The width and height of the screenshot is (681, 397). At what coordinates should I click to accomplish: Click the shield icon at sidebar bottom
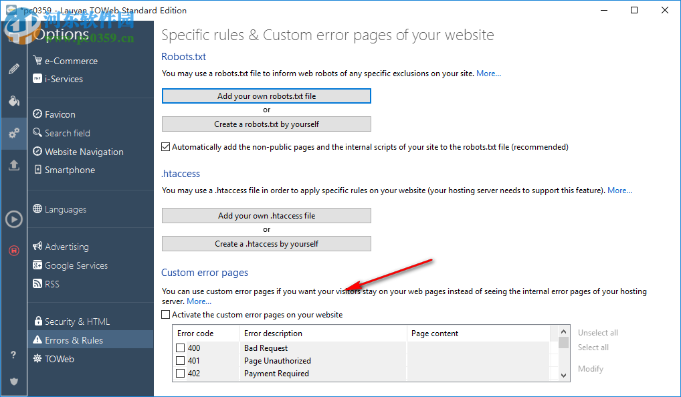(x=13, y=381)
